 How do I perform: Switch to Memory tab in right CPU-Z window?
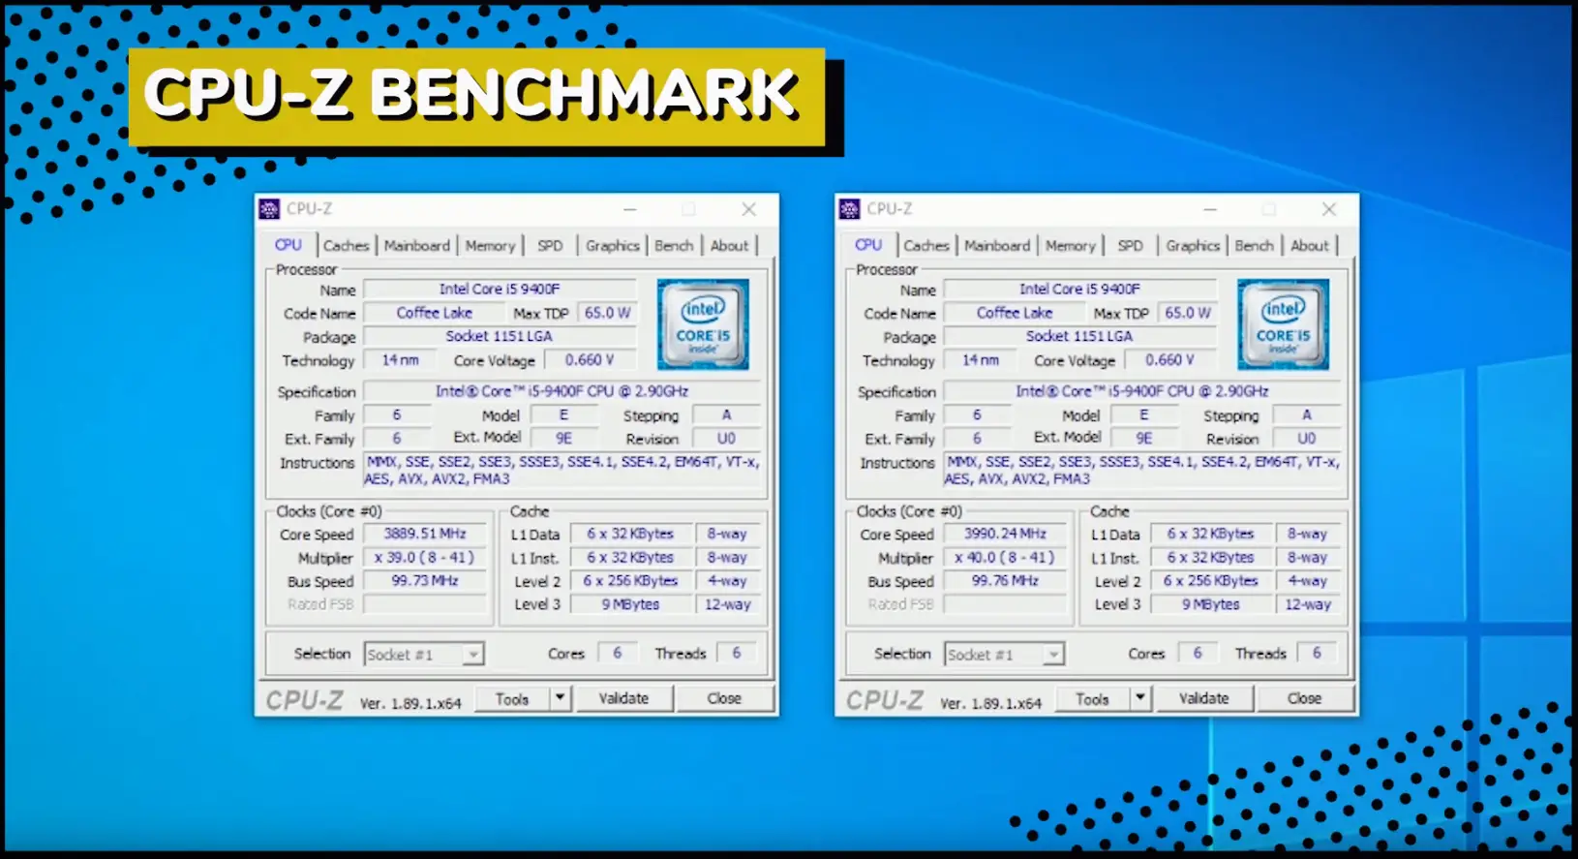tap(1070, 246)
